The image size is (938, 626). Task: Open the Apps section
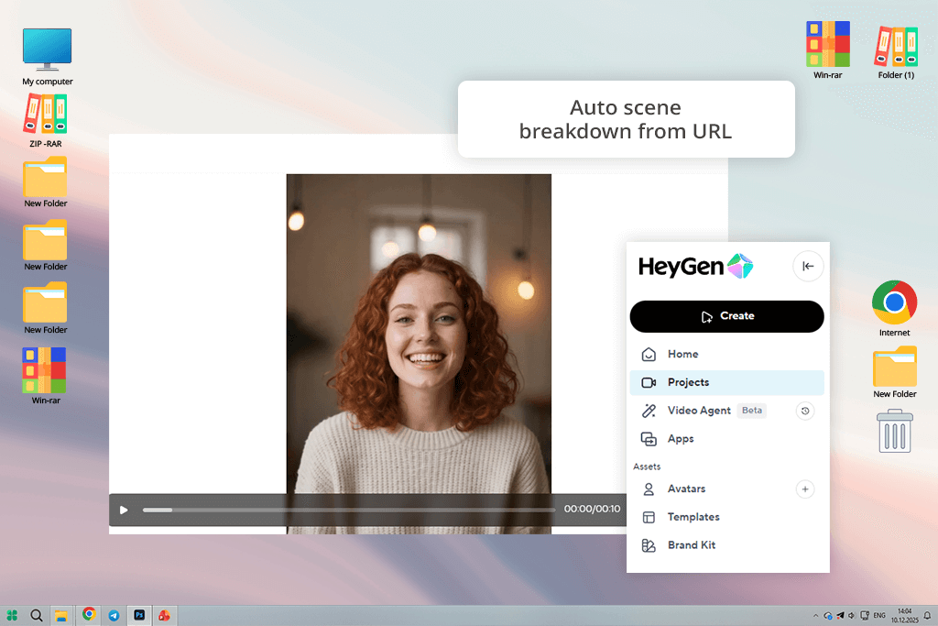[x=726, y=439]
